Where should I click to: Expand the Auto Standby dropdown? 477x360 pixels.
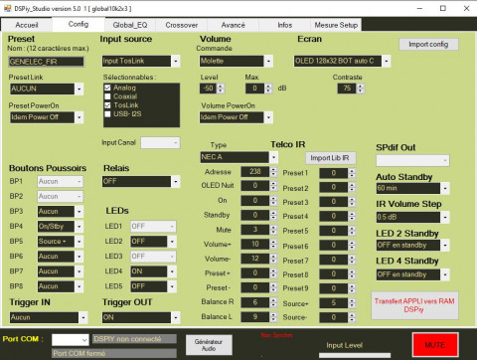(x=445, y=188)
